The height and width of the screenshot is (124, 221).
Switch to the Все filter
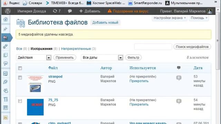pyautogui.click(x=19, y=49)
